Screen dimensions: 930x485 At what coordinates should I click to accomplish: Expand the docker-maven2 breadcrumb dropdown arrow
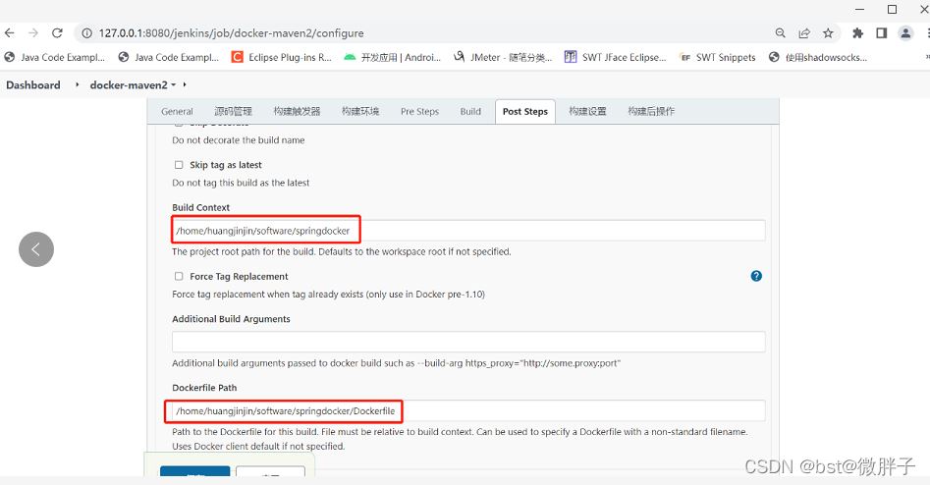coord(186,85)
